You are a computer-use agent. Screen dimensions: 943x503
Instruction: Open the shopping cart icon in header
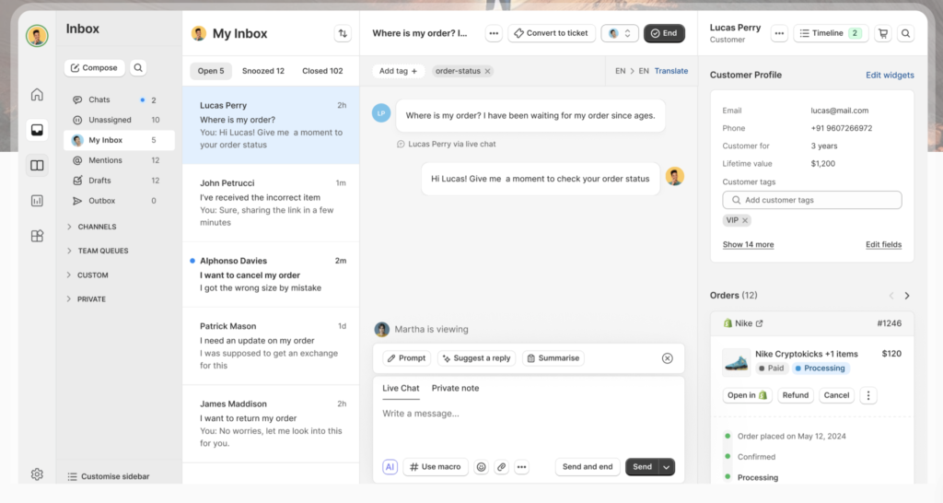pyautogui.click(x=883, y=33)
